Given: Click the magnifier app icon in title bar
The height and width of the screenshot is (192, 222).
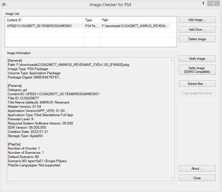Looking at the screenshot, I should coord(4,4).
